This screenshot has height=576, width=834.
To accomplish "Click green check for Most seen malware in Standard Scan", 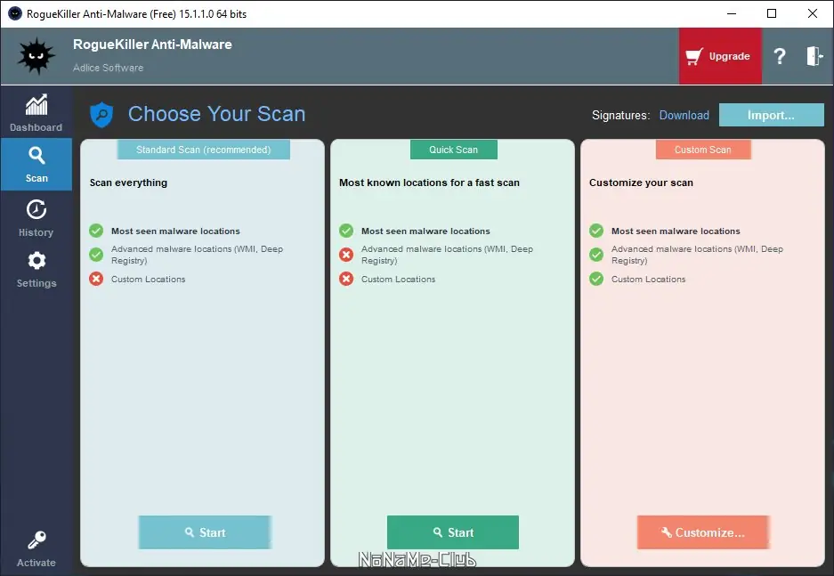I will click(x=96, y=231).
